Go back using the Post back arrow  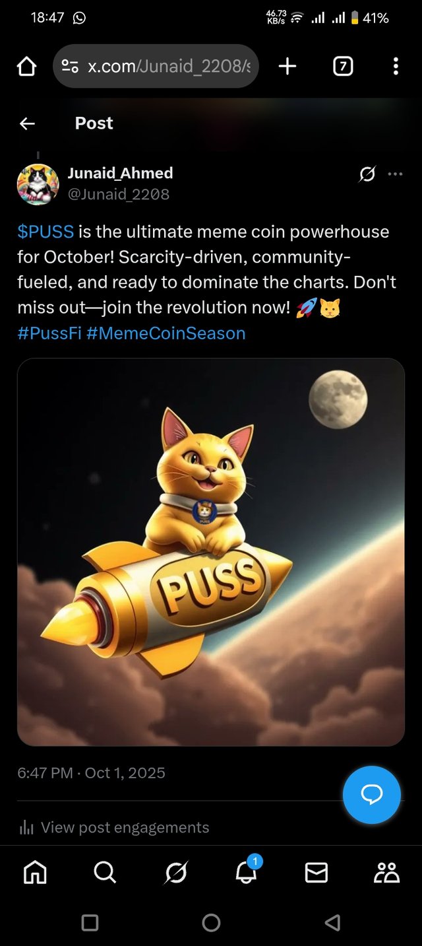[x=27, y=123]
